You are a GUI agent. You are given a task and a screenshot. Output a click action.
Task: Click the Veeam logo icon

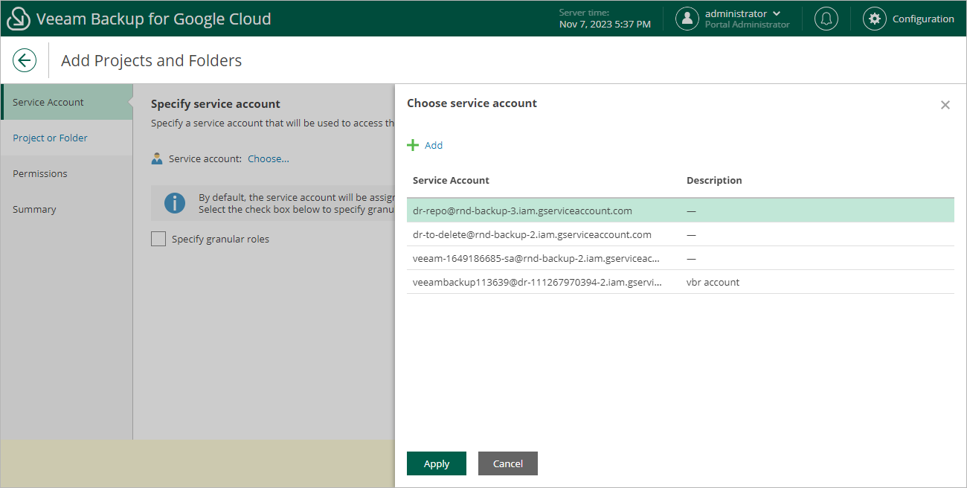(x=19, y=19)
